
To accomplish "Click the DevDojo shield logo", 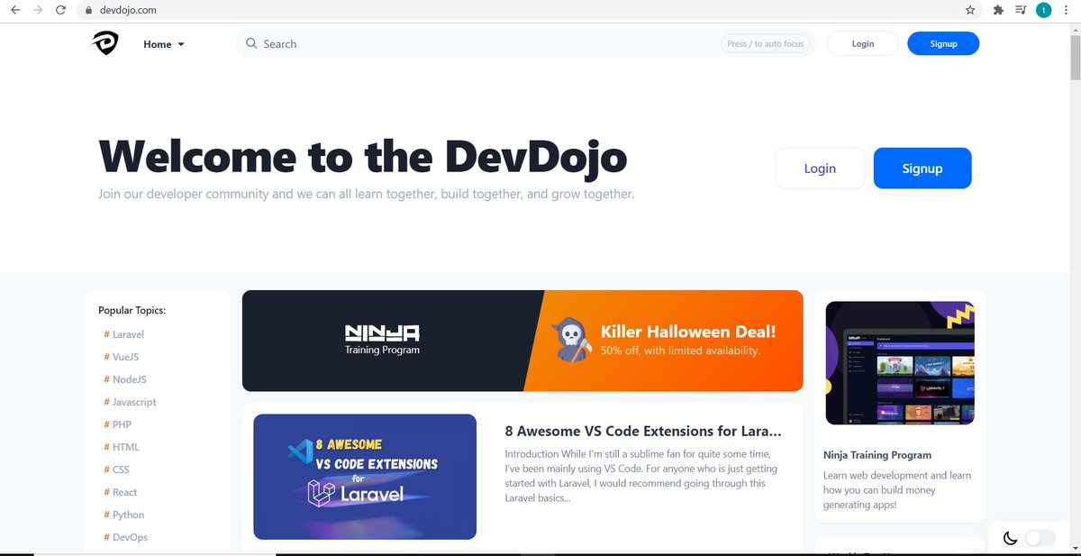I will 104,43.
